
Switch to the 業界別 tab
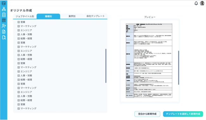click(x=72, y=16)
